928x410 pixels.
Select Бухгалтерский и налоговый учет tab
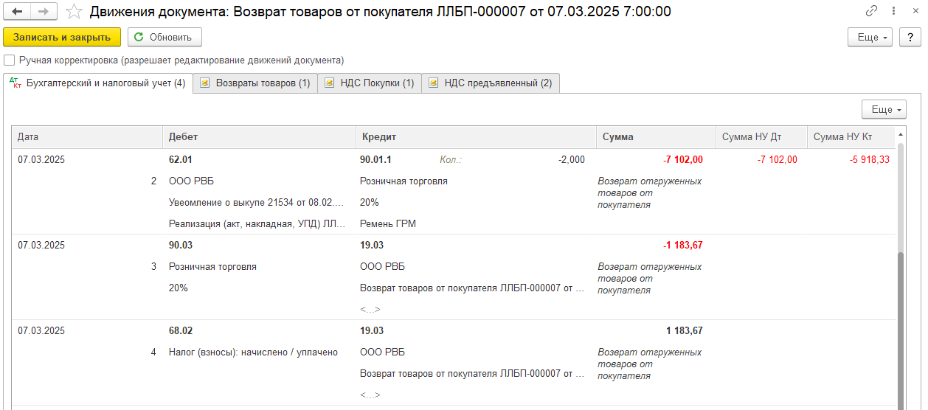(x=98, y=83)
